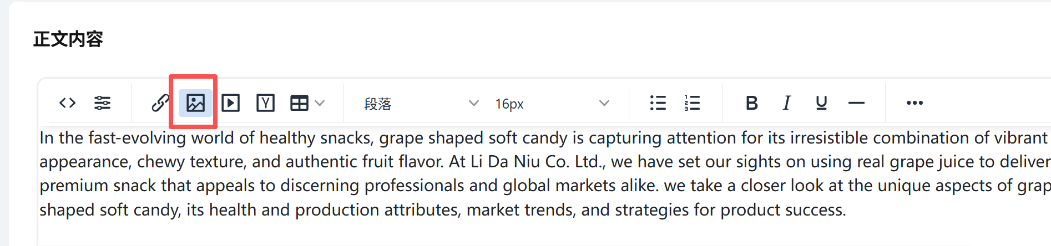Image resolution: width=1051 pixels, height=246 pixels.
Task: Toggle the bulleted list
Action: click(658, 103)
